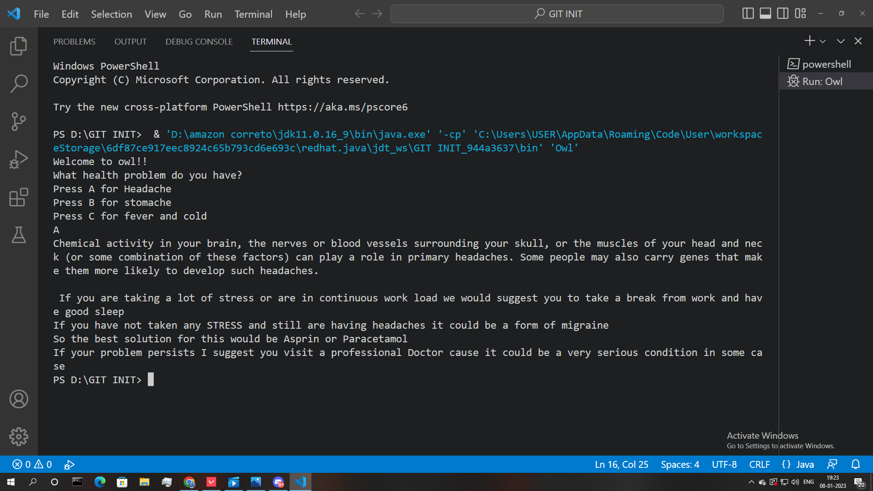Select the powershell terminal instance
Screen dimensions: 873x491
(x=826, y=64)
